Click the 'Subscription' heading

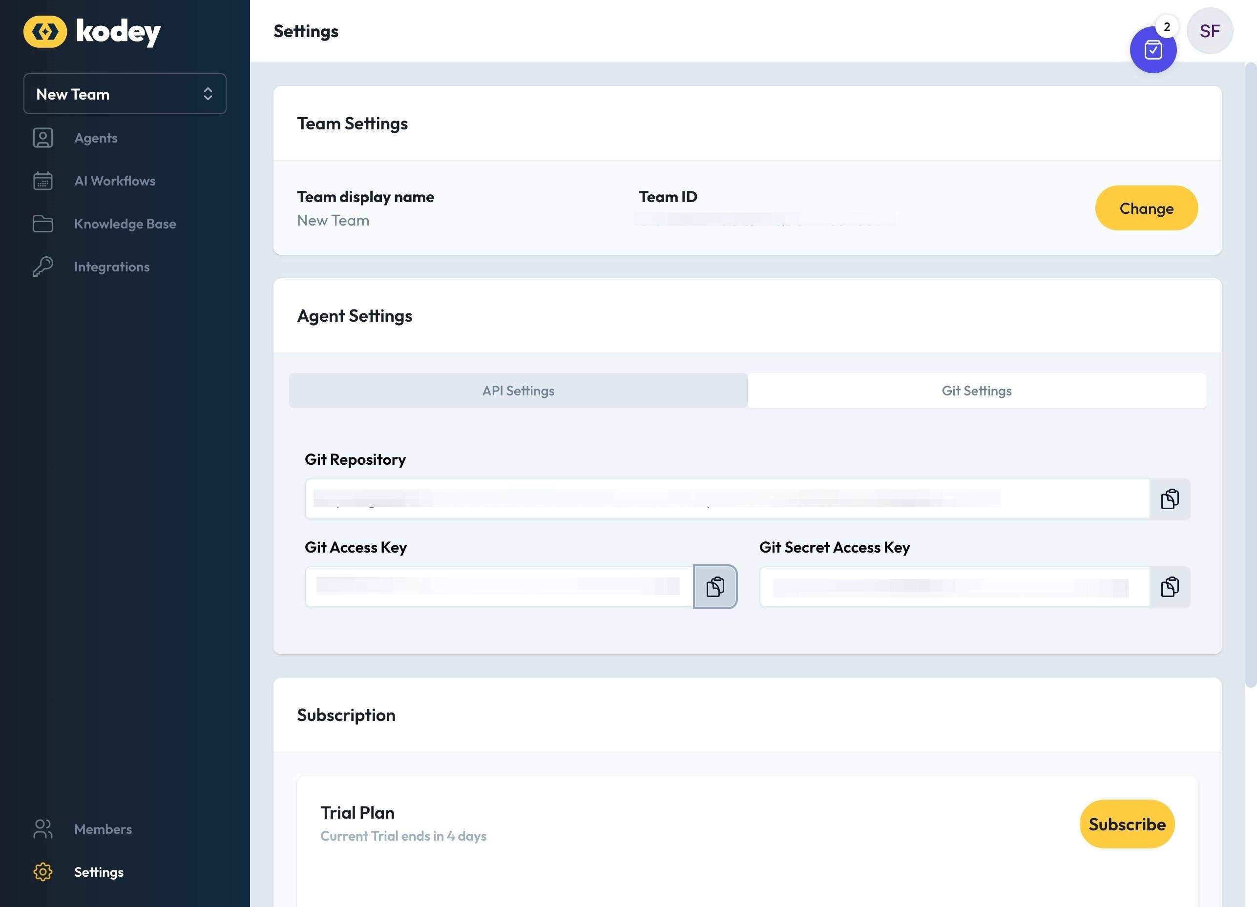[x=346, y=715]
